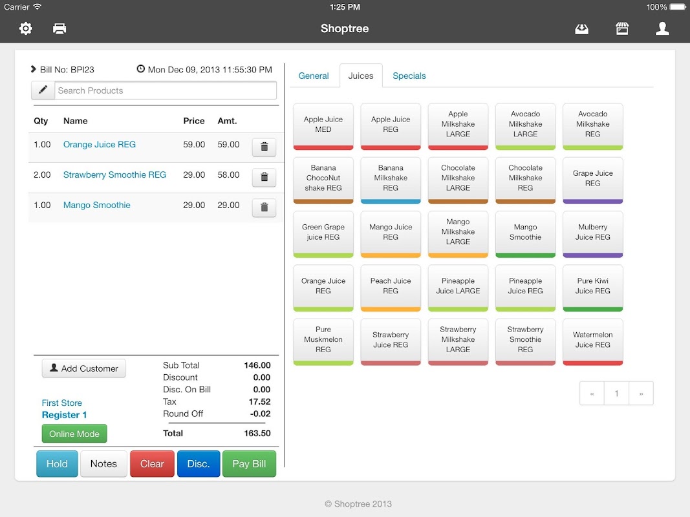Open Orange Juice REG in bill list
This screenshot has width=690, height=517.
click(100, 144)
